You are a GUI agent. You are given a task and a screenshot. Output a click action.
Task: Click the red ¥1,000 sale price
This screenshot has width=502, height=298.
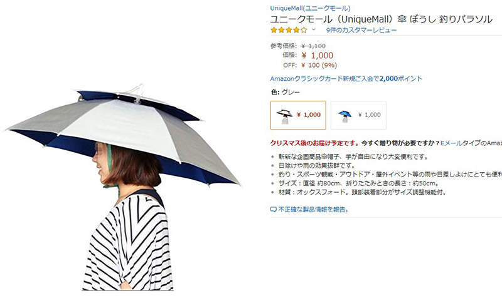click(x=318, y=56)
